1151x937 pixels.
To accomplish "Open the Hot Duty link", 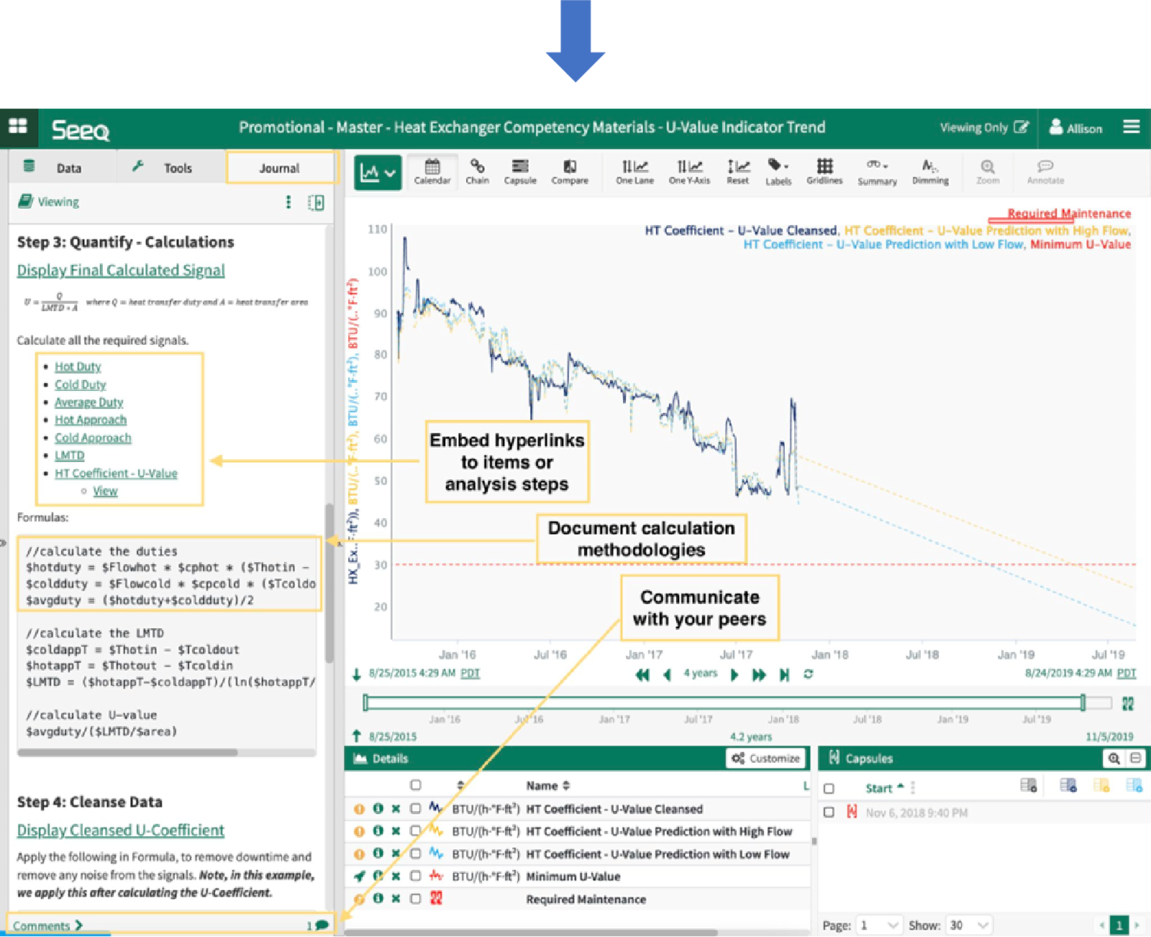I will (x=78, y=367).
